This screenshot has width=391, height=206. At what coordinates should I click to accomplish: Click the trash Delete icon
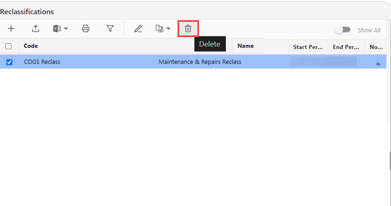point(188,28)
